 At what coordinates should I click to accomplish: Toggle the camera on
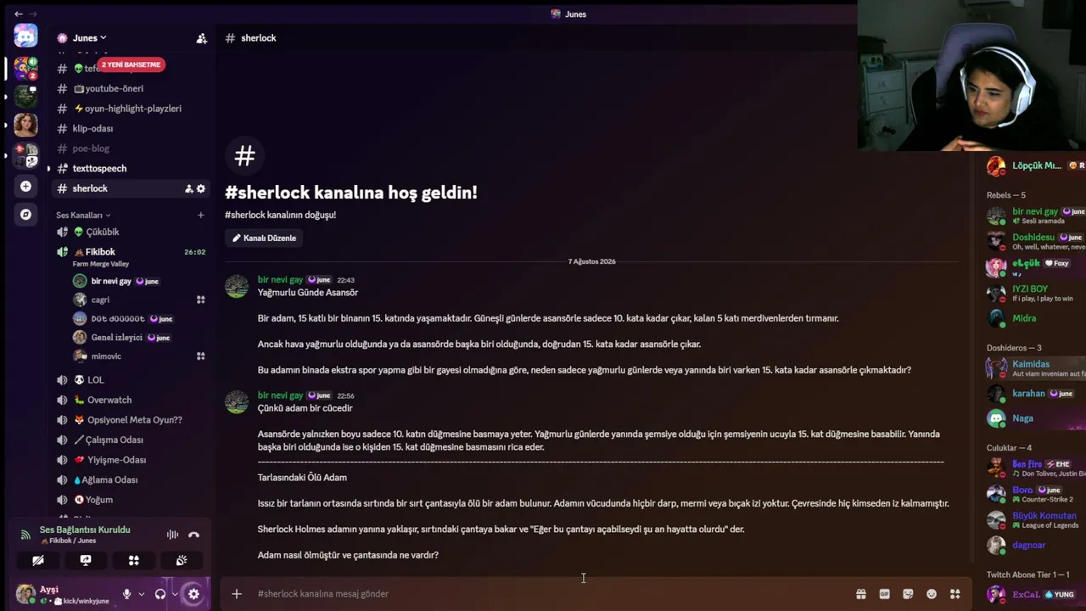point(38,560)
